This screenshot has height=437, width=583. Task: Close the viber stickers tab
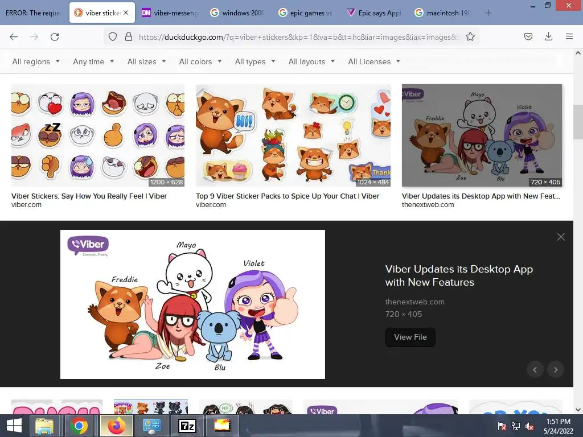pos(126,13)
